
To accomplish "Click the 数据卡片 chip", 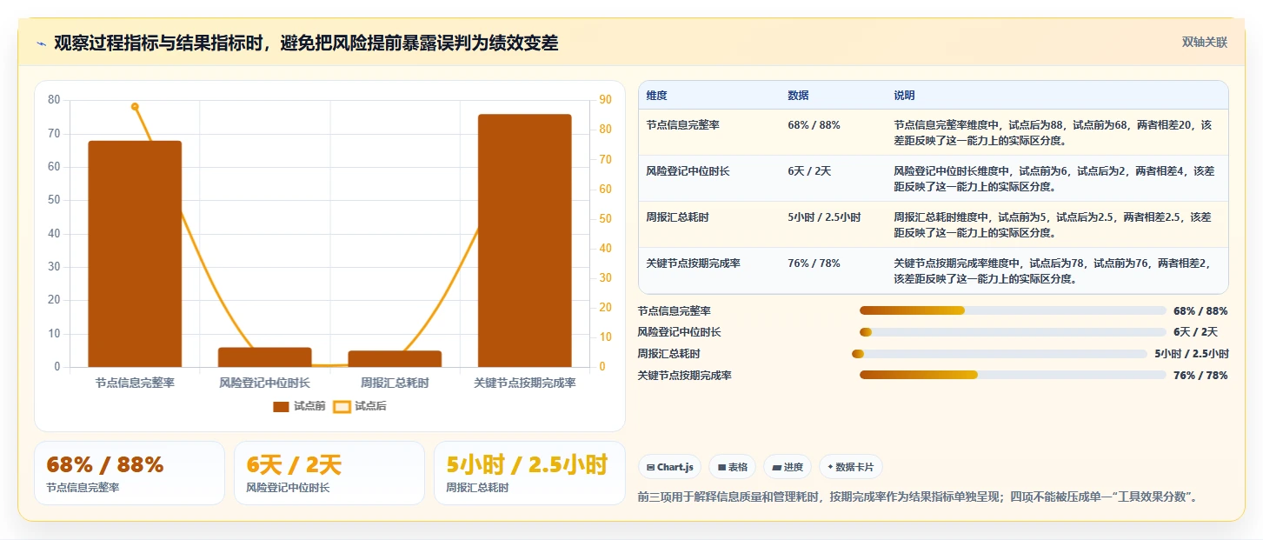I will (851, 467).
